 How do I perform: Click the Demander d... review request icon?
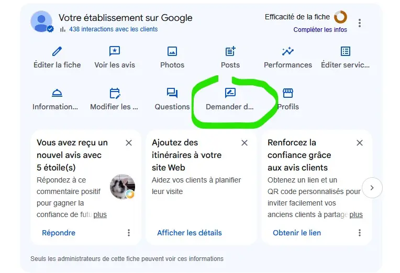point(230,93)
